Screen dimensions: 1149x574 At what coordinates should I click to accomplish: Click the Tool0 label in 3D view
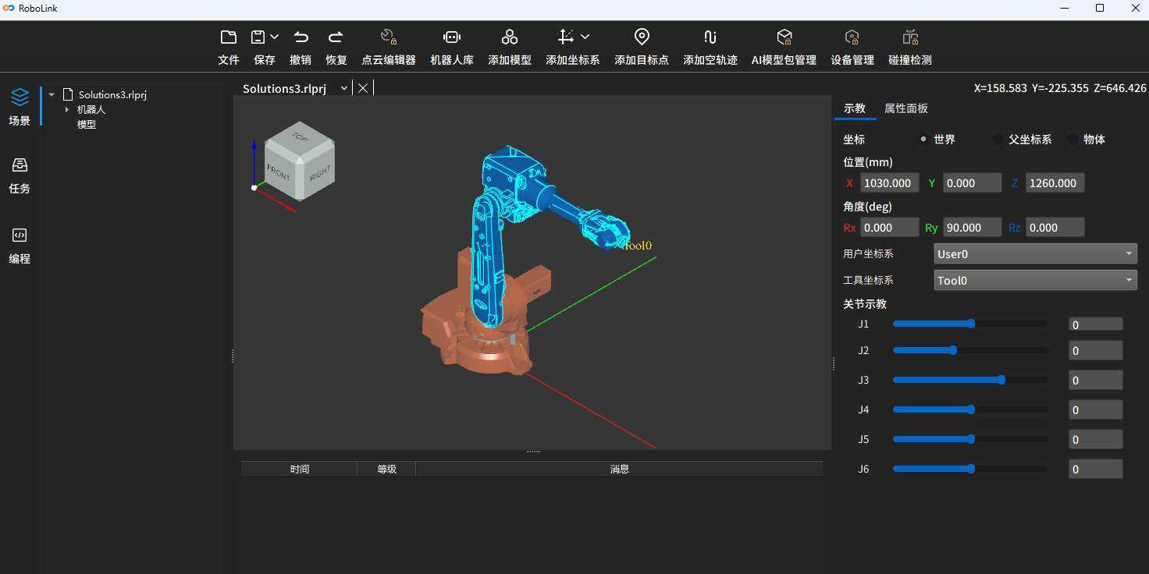pos(638,246)
